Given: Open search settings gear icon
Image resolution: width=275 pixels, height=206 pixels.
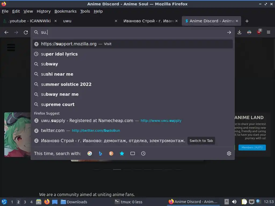Looking at the screenshot, I should point(229,153).
